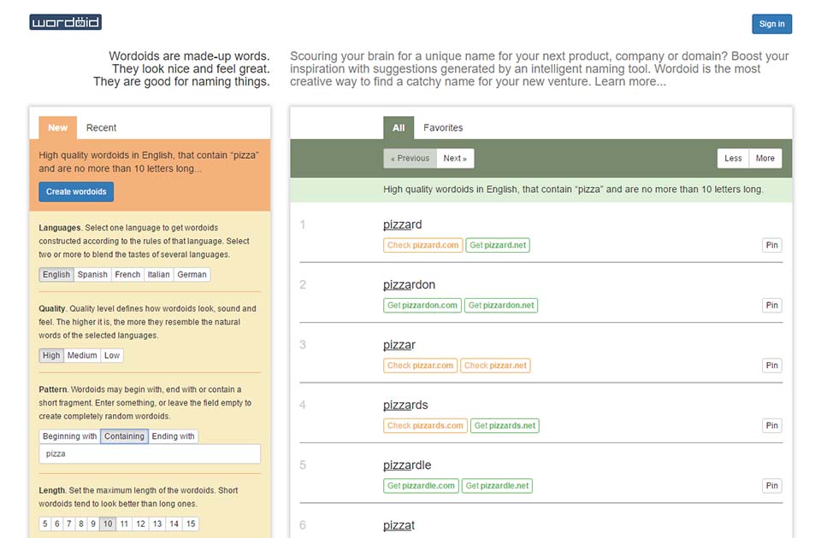Image resolution: width=821 pixels, height=538 pixels.
Task: Click the wordoid pizzardon
Action: point(409,285)
